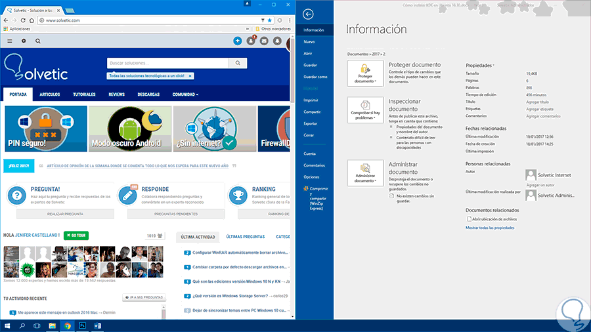
Task: Click Abrir ubicación de archivos
Action: tap(492, 219)
